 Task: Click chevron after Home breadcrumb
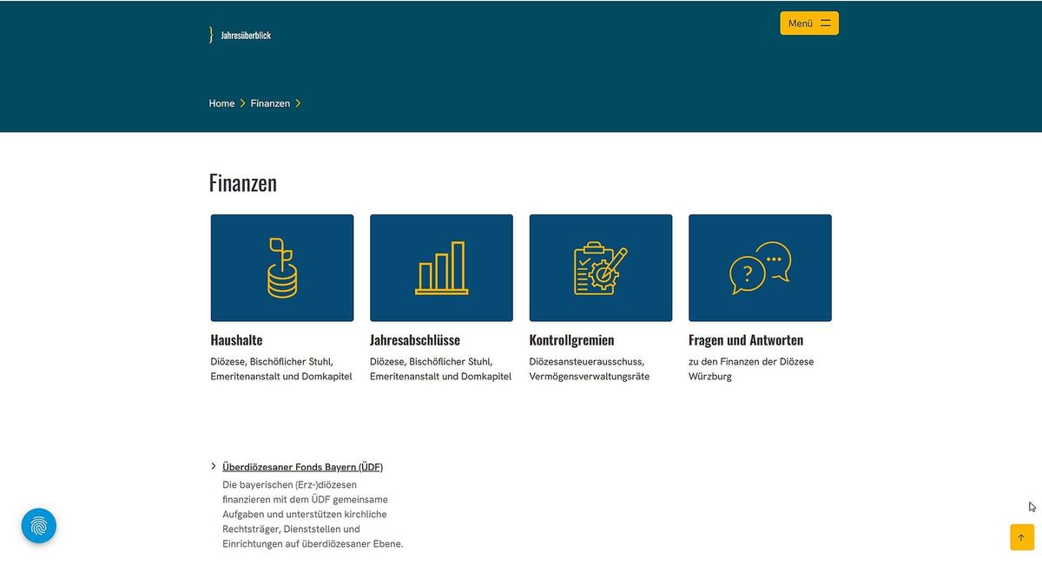point(242,103)
